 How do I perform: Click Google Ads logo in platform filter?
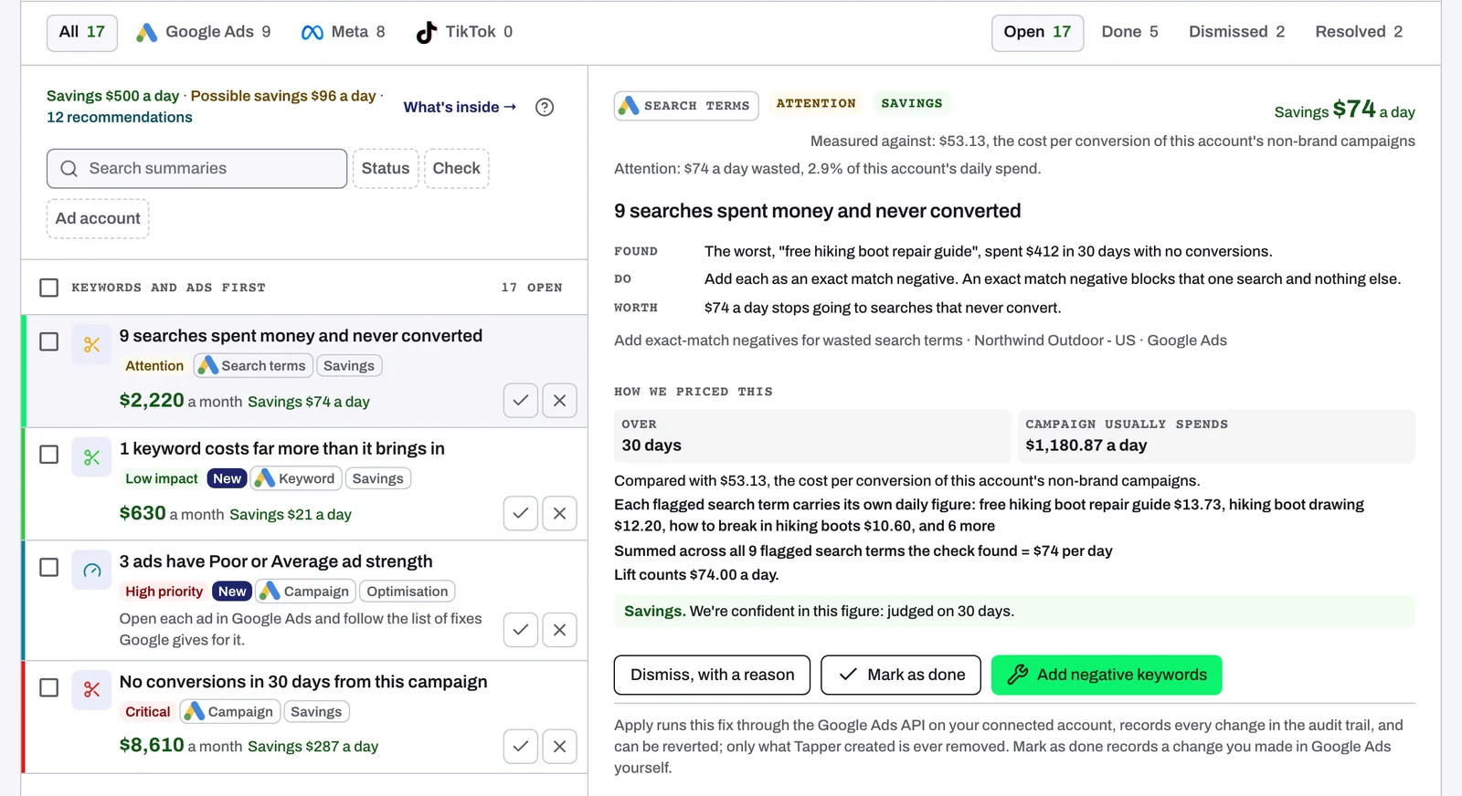tap(146, 32)
